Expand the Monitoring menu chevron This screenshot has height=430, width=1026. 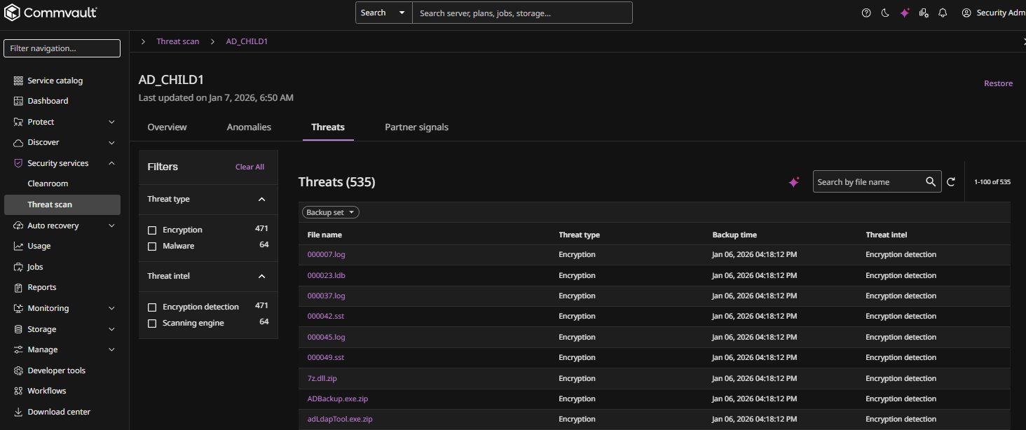pos(111,308)
